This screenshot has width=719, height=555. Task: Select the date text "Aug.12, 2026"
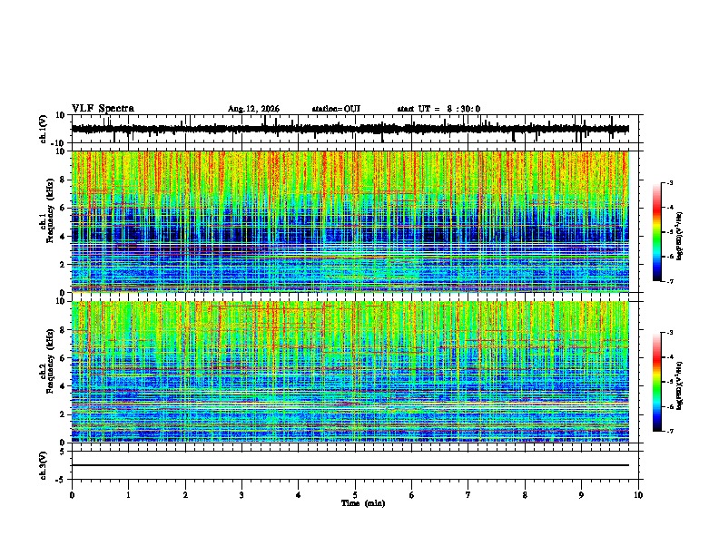tap(253, 109)
